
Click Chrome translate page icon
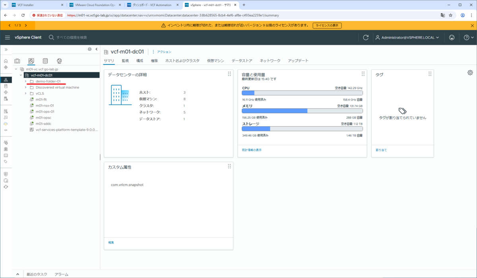coord(442,15)
